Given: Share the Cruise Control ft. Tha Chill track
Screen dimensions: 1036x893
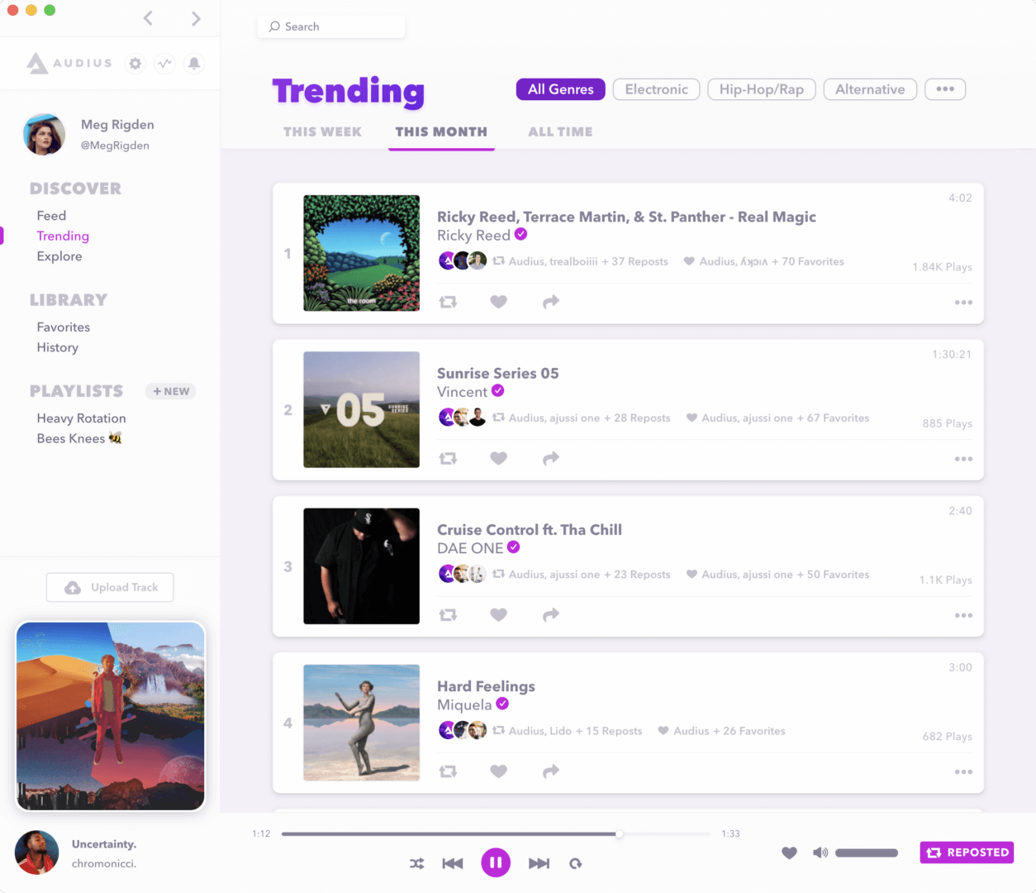Looking at the screenshot, I should 550,614.
